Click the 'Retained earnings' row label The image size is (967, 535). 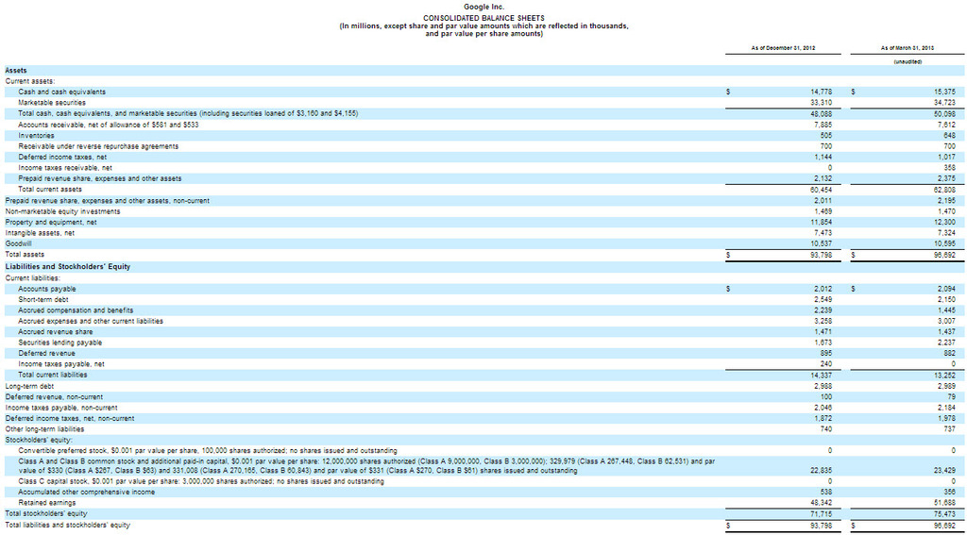(x=47, y=503)
